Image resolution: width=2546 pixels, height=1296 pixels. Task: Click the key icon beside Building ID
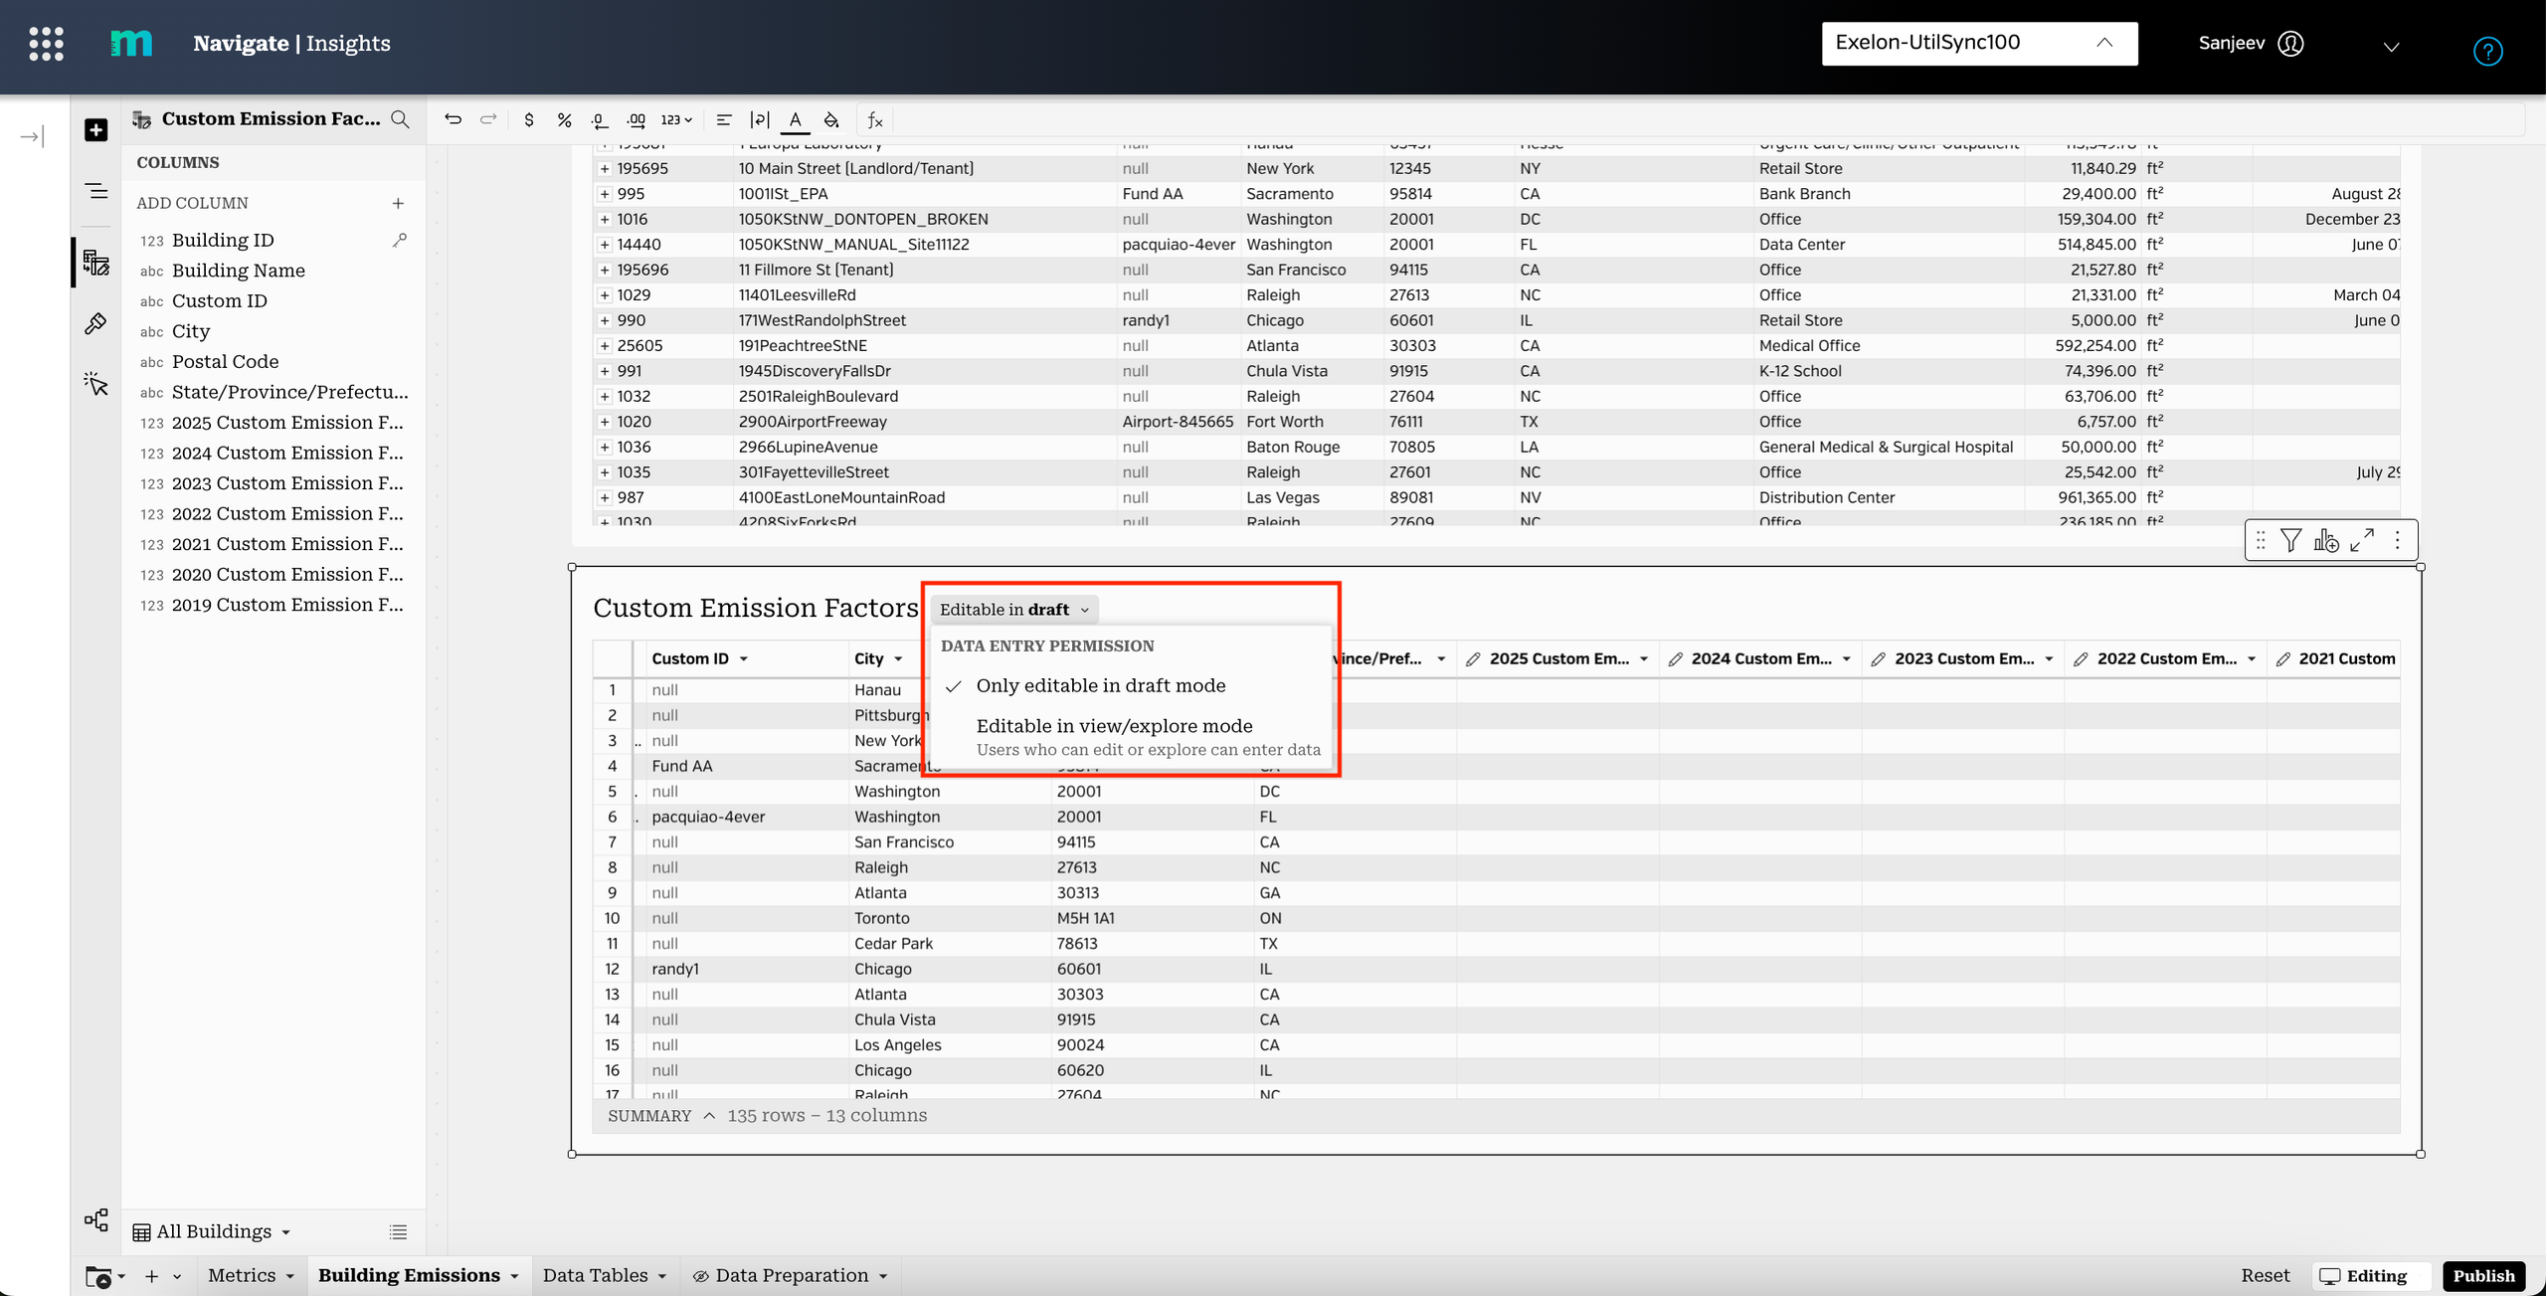coord(400,240)
